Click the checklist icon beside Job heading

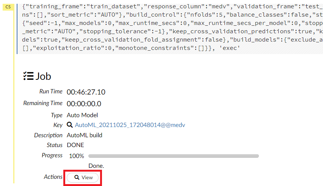(28, 76)
